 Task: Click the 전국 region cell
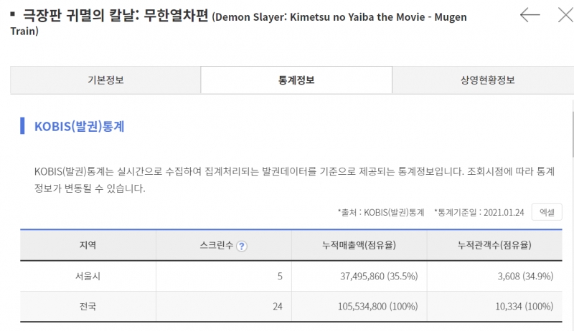coord(88,307)
